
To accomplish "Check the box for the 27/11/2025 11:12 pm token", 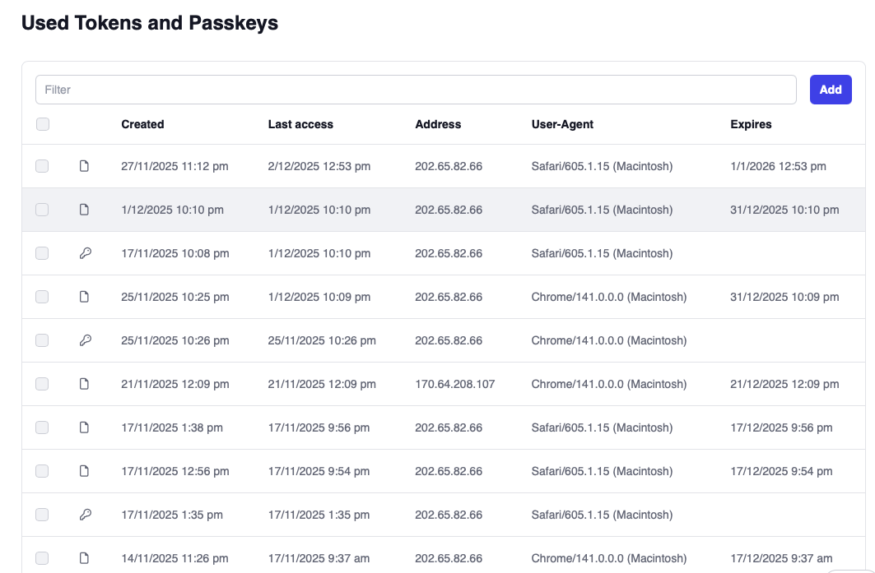I will [42, 166].
